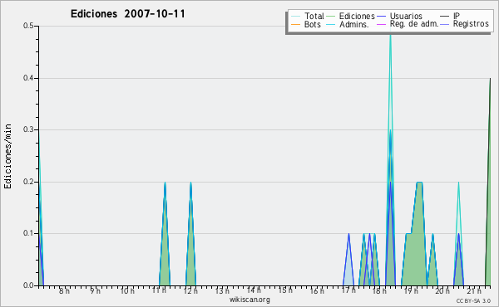Screen dimensions: 499x307
Task: Click the 18 h x-axis tick label
Action: (x=379, y=290)
